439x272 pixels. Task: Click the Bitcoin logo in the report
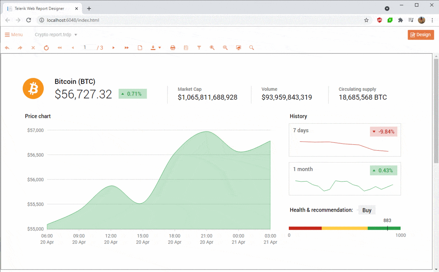tap(33, 88)
